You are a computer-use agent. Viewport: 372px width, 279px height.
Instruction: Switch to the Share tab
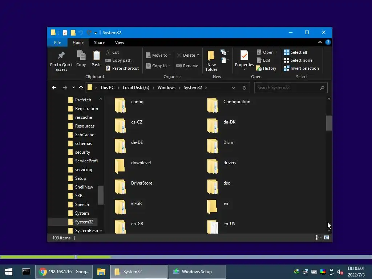pyautogui.click(x=99, y=43)
